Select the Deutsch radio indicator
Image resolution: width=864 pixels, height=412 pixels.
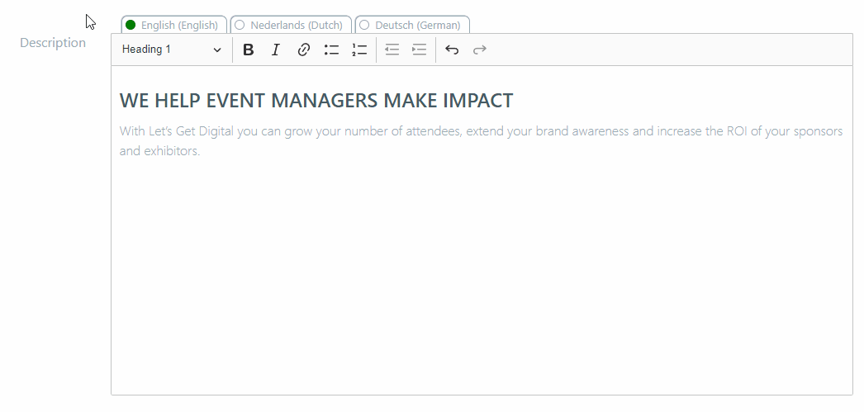364,26
